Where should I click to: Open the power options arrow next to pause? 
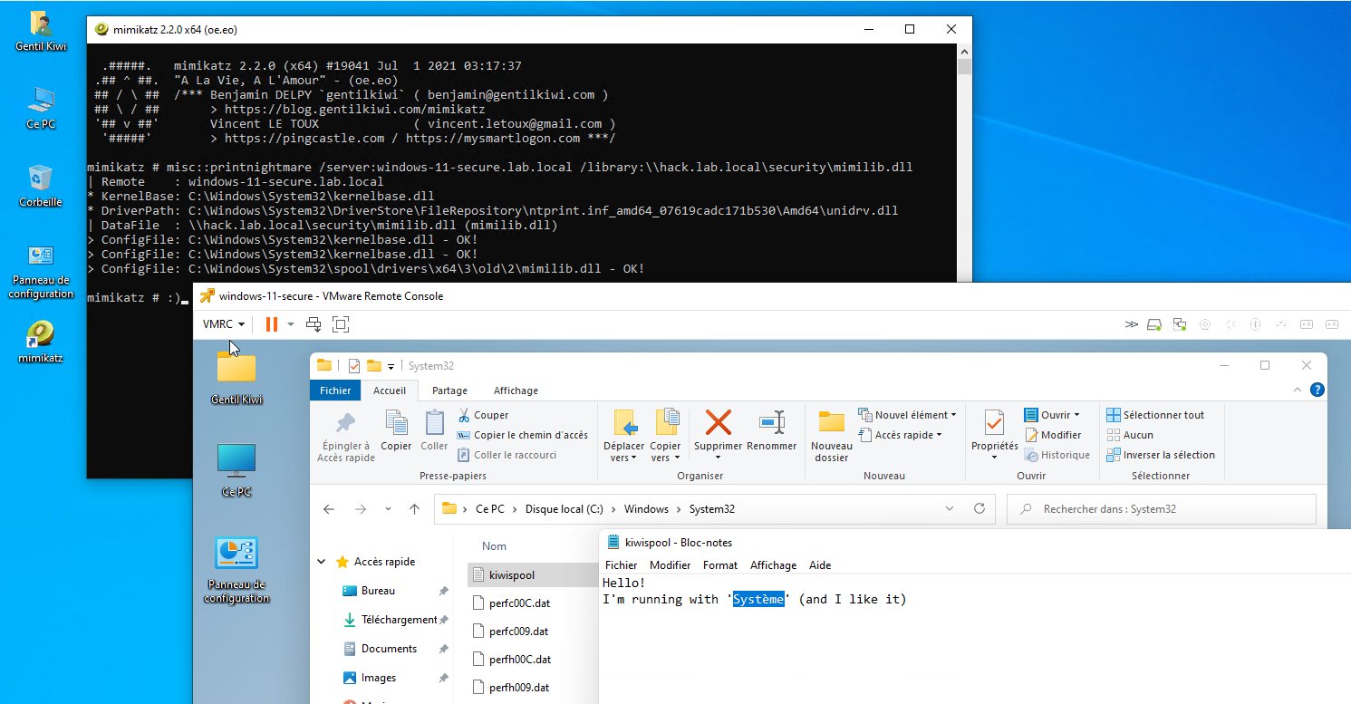(291, 323)
